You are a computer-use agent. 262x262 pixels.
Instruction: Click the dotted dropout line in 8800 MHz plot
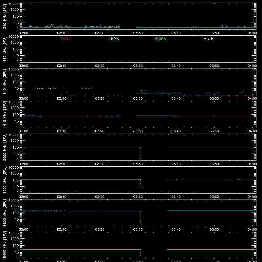pyautogui.click(x=140, y=218)
